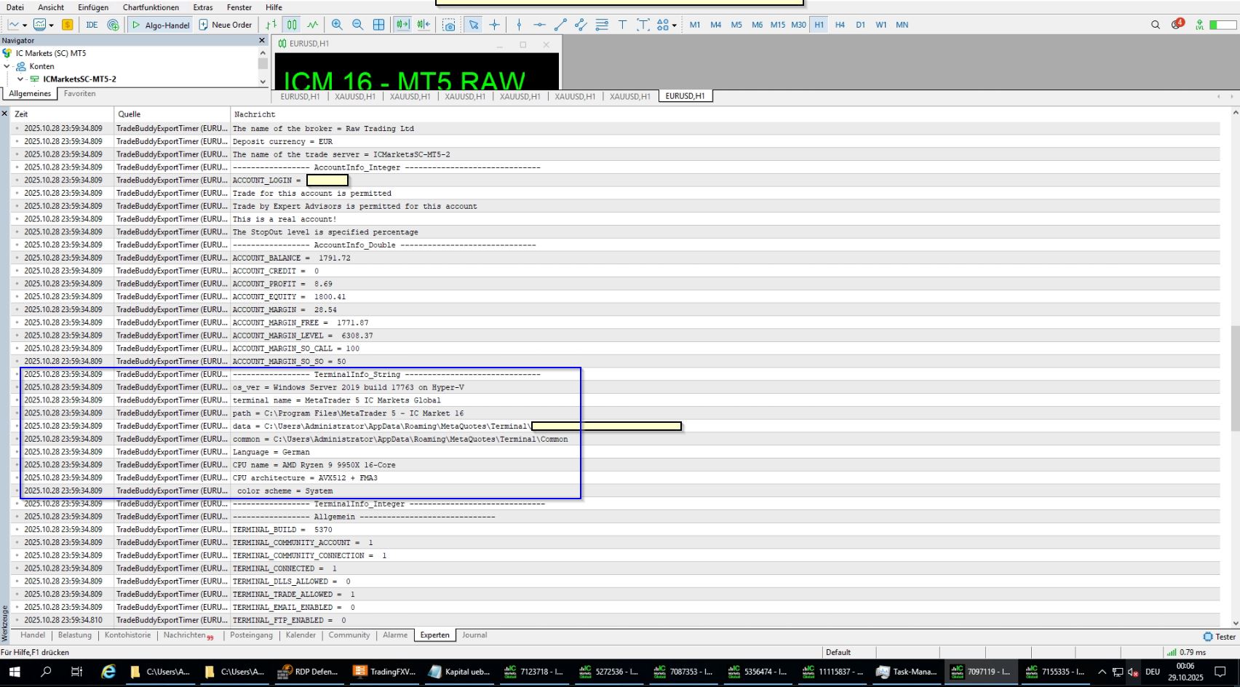Arrange chart windows as tiles

[379, 25]
